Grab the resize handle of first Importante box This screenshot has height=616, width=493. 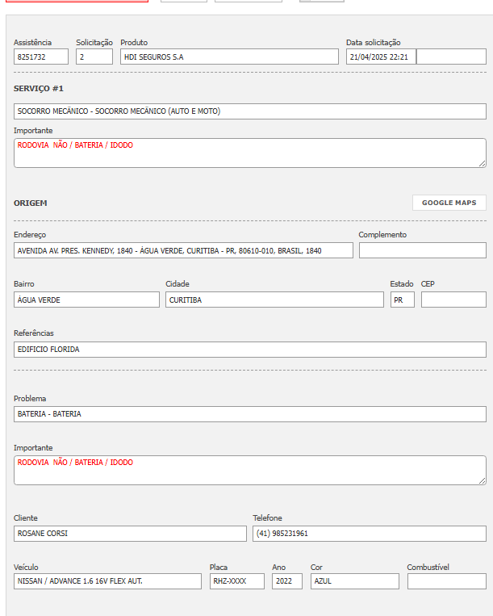[482, 163]
